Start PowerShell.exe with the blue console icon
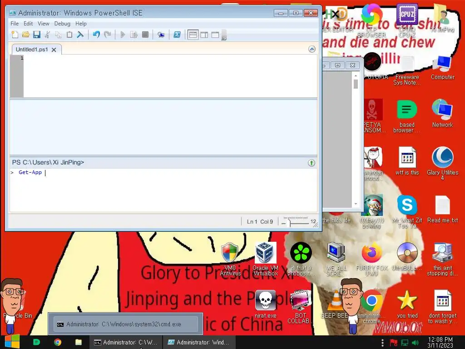 coord(177,35)
